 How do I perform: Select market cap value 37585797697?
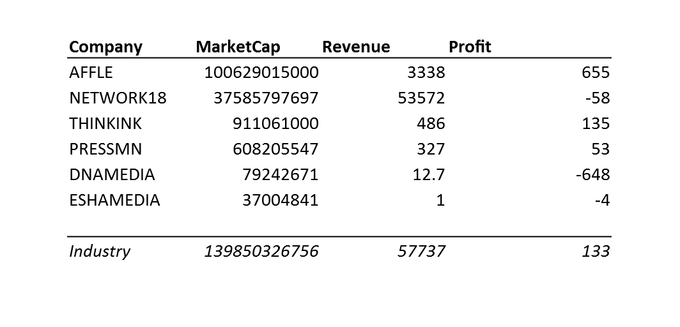pyautogui.click(x=267, y=98)
